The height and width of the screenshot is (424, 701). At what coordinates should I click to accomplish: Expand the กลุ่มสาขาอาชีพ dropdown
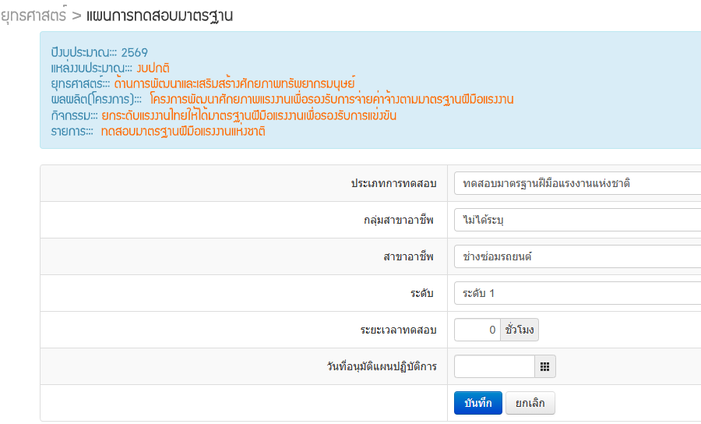(576, 220)
